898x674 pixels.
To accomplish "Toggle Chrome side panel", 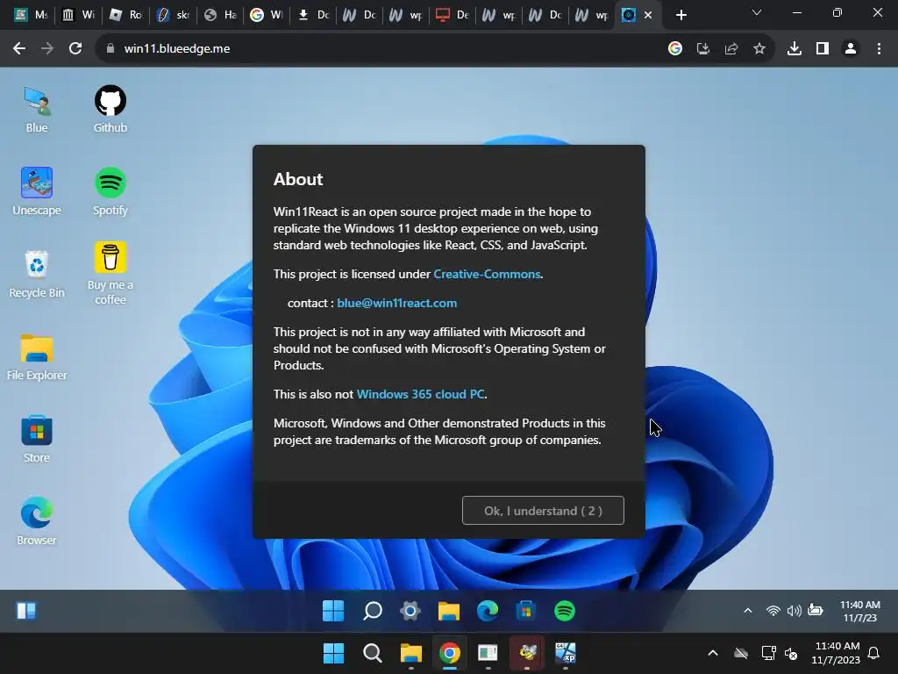I will pyautogui.click(x=823, y=49).
